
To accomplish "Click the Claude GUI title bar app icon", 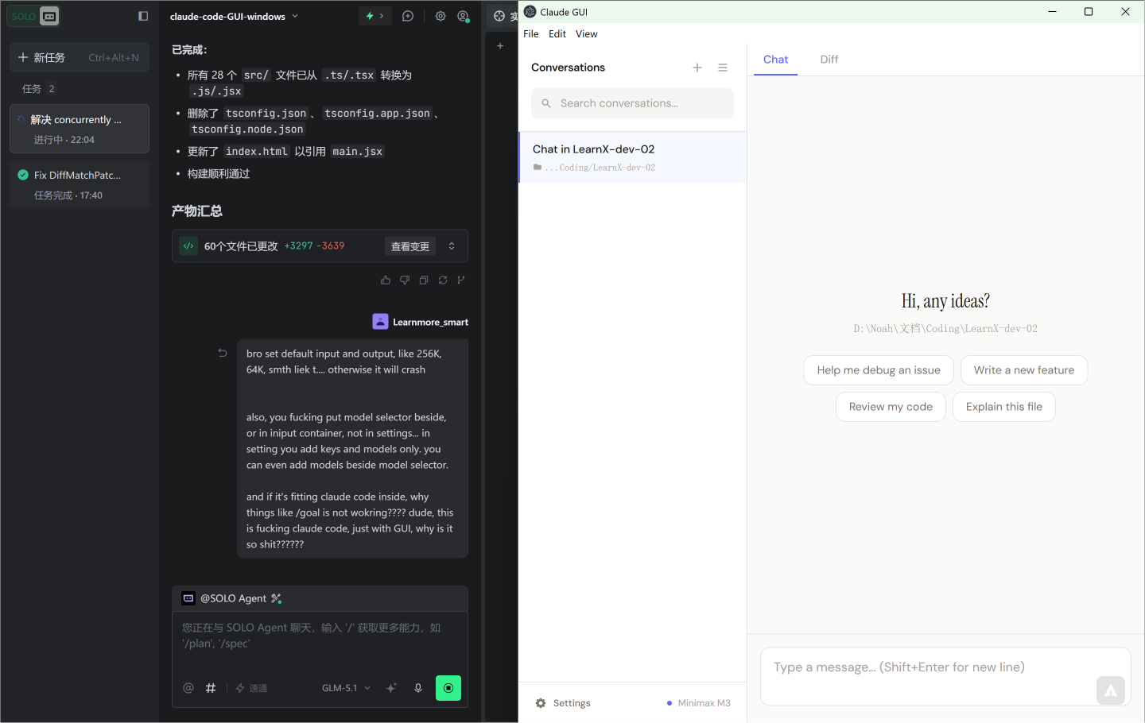I will point(530,12).
